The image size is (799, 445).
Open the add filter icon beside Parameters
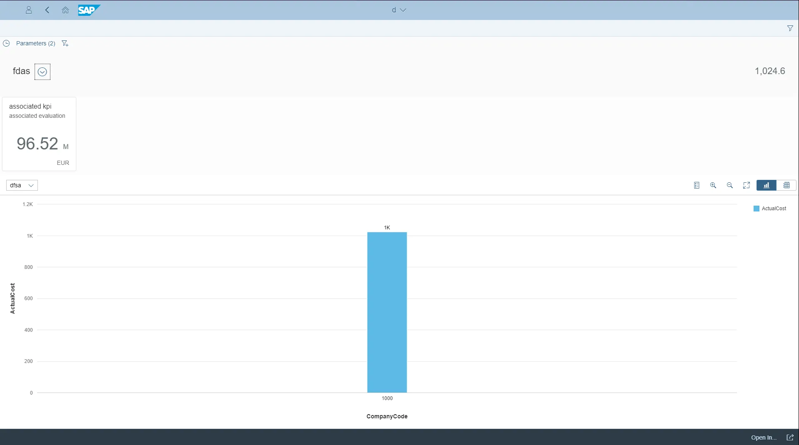pyautogui.click(x=65, y=43)
